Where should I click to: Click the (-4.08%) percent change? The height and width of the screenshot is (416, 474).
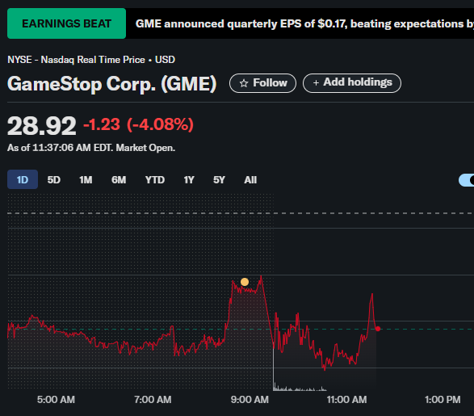point(160,124)
